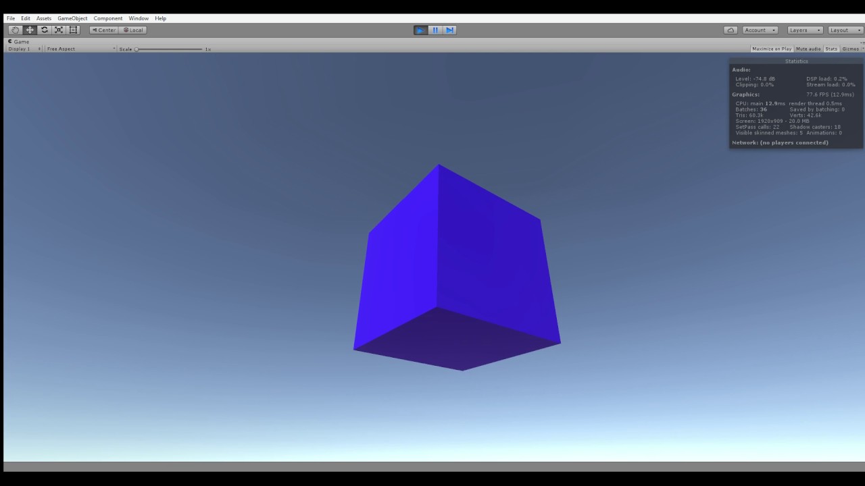865x486 pixels.
Task: Click the Tris: 60.3k value
Action: click(749, 115)
